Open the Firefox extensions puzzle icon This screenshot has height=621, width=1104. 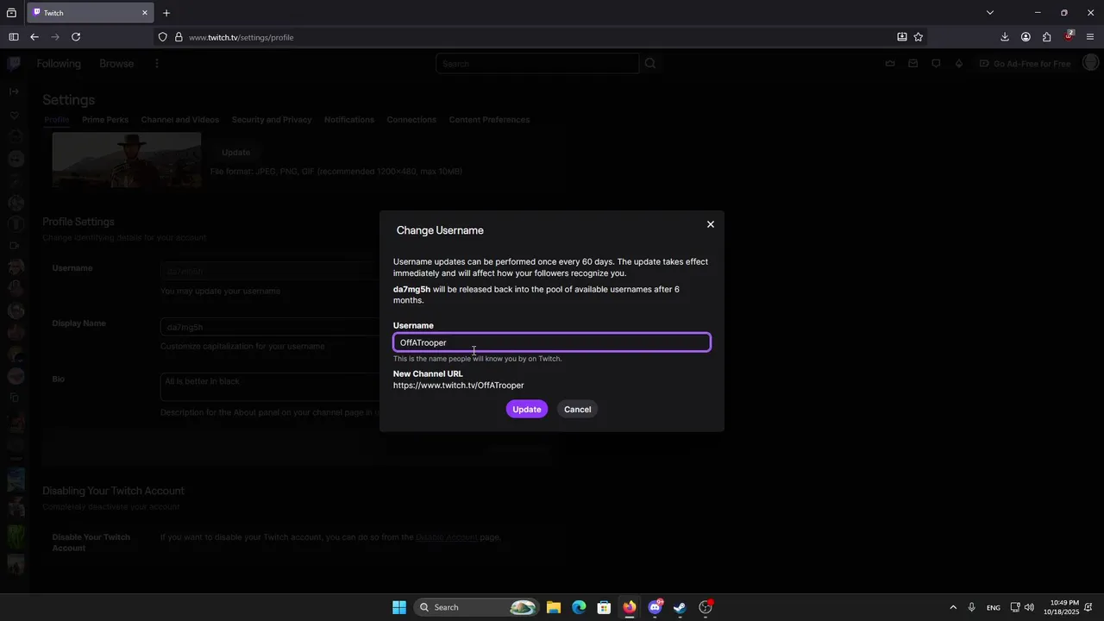(x=1046, y=37)
